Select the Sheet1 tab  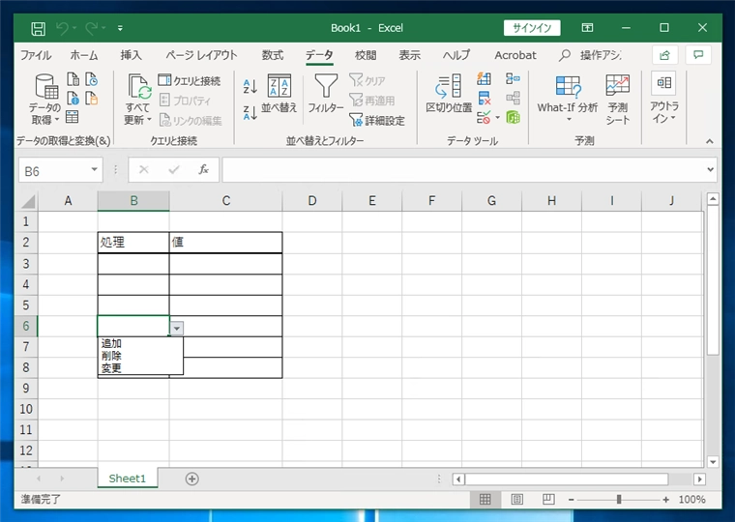tap(128, 478)
